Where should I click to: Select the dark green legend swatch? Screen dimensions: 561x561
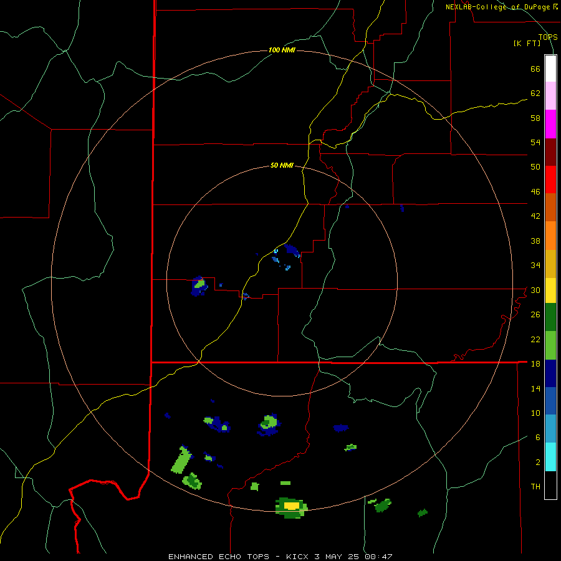click(550, 317)
